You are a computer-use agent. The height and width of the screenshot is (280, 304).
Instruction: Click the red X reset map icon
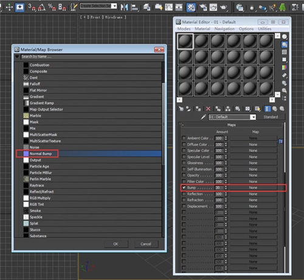coord(208,109)
